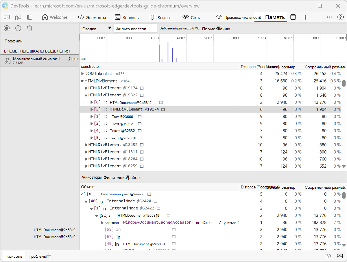
Task: Open the more tools plus icon
Action: click(305, 17)
